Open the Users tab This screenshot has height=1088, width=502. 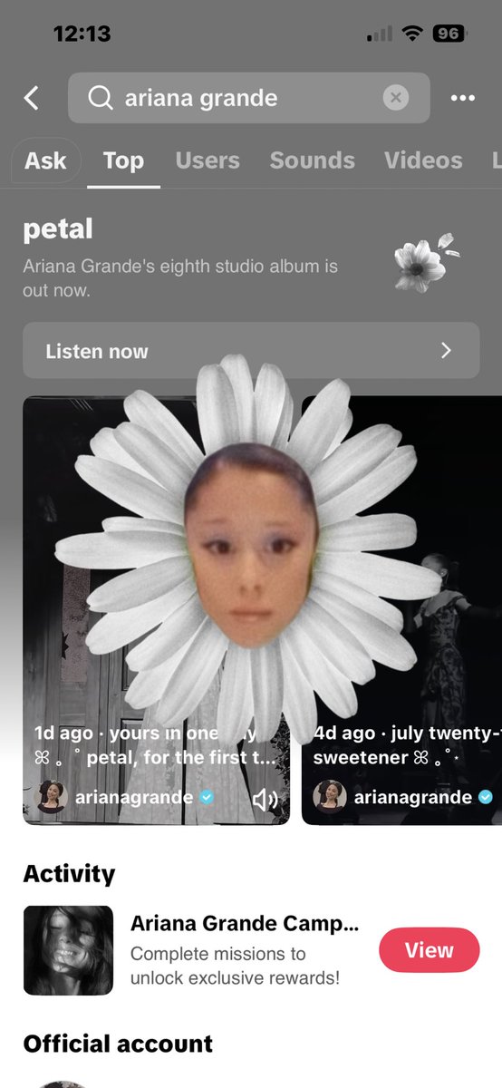pos(207,161)
